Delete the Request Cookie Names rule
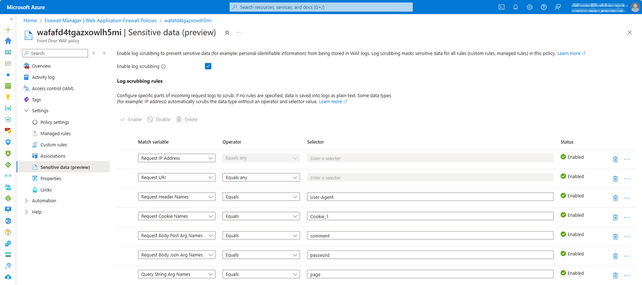This screenshot has height=285, width=642. (x=615, y=217)
